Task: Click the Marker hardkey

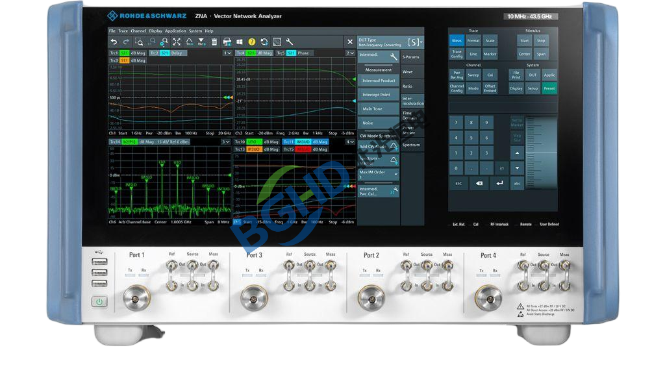Action: 490,54
